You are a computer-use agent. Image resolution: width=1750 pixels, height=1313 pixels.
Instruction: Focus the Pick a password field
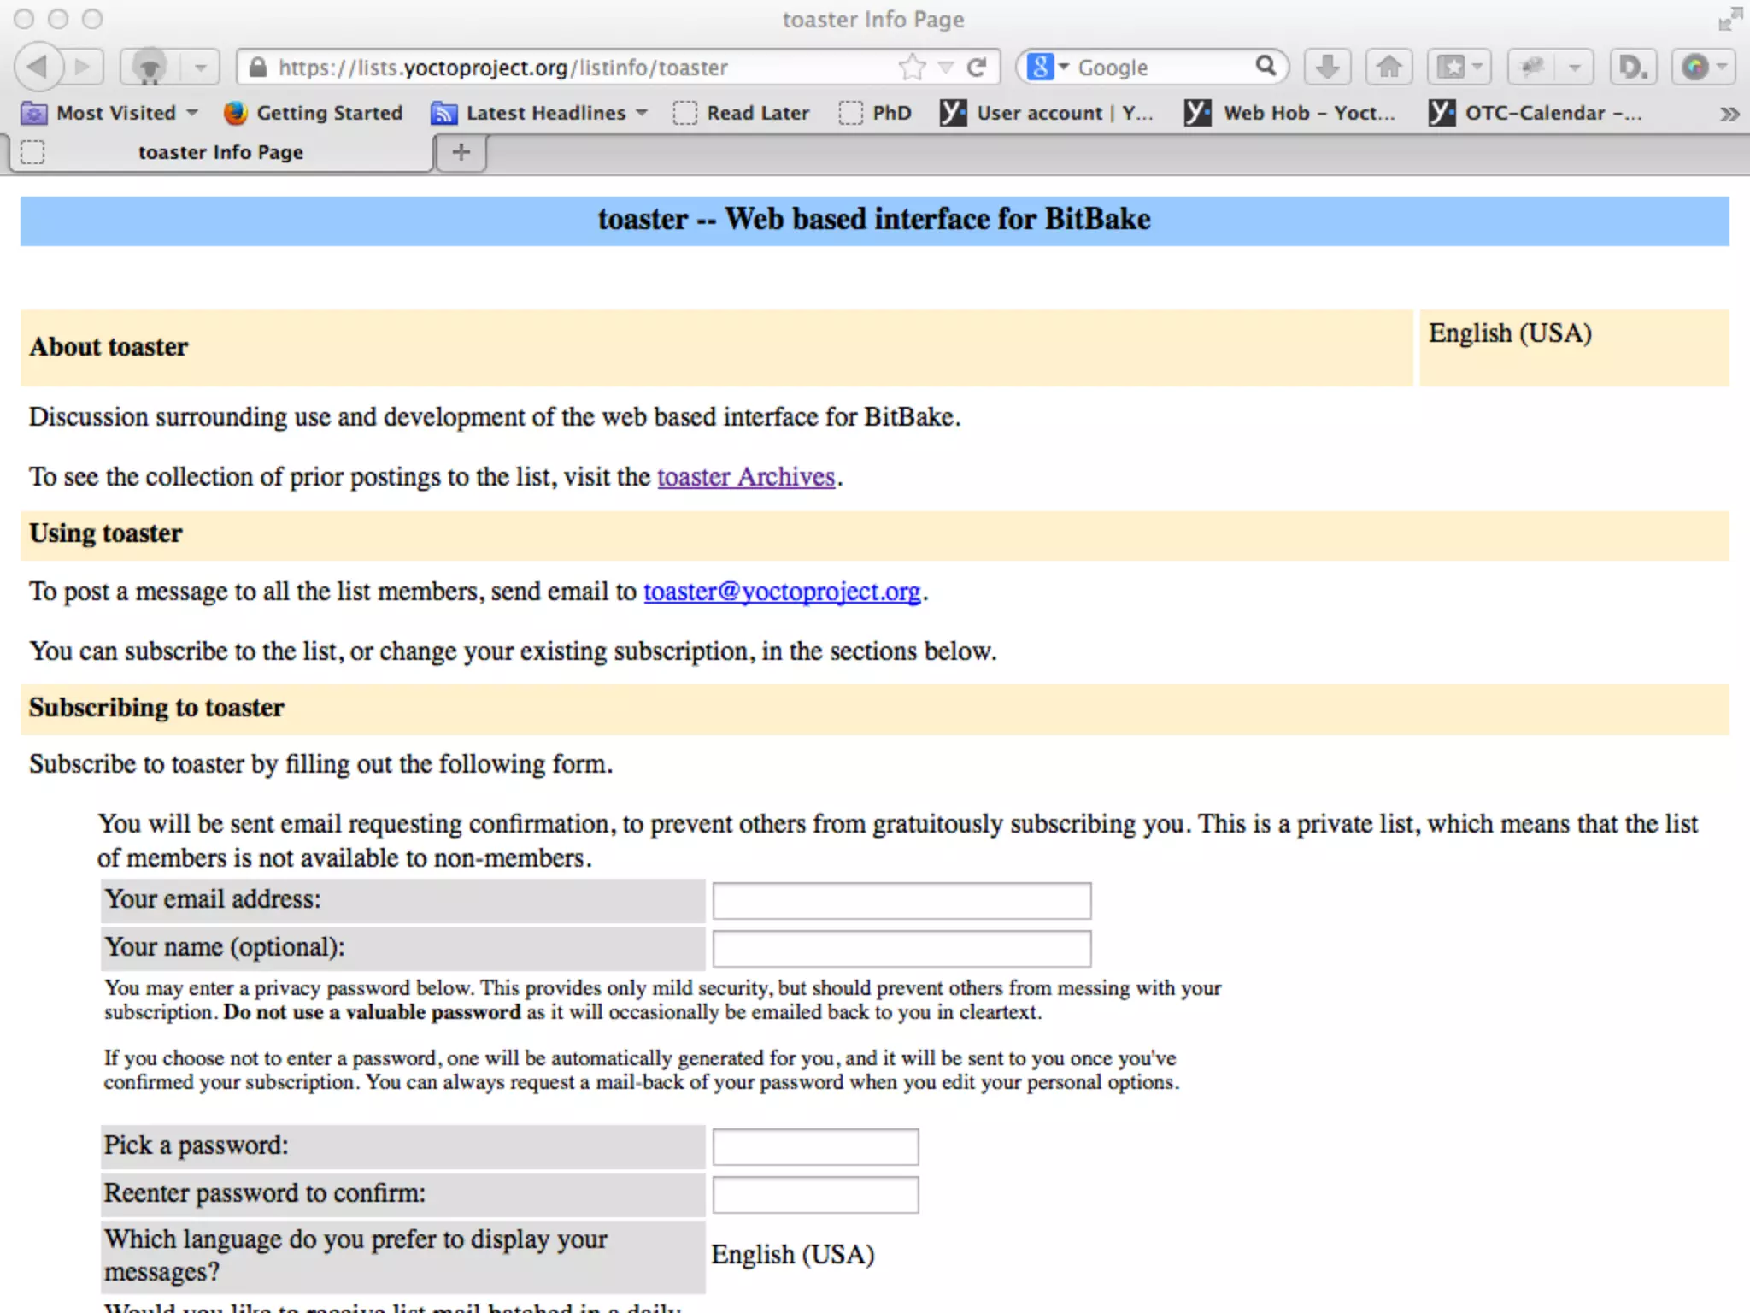click(x=815, y=1146)
